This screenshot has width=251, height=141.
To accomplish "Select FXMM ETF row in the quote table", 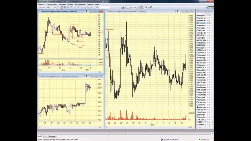I will (204, 122).
